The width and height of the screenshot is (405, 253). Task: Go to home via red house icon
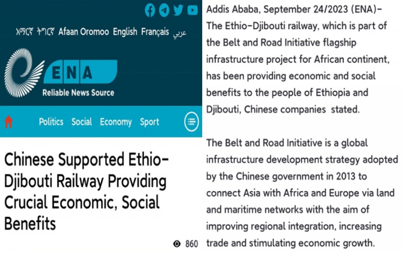tap(9, 122)
